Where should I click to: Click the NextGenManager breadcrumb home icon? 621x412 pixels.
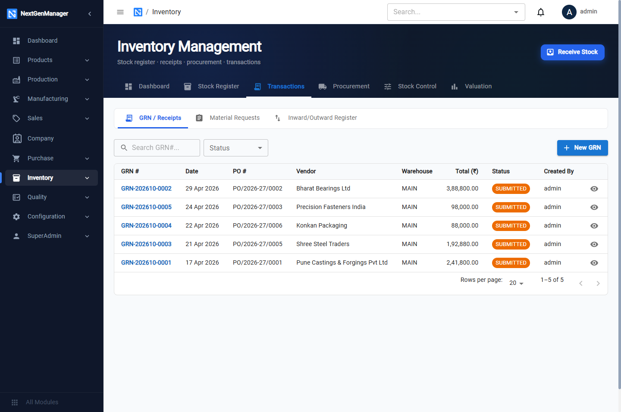(x=138, y=12)
